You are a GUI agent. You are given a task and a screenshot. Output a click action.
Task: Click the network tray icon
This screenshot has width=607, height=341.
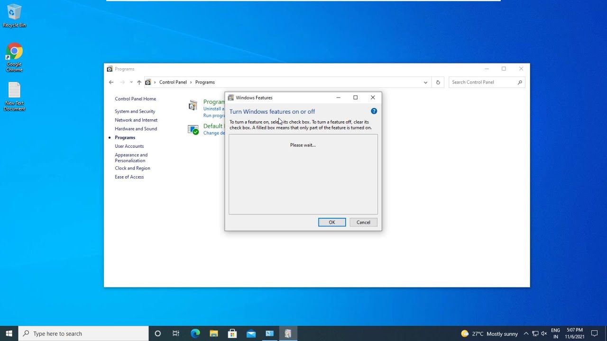[x=535, y=333]
